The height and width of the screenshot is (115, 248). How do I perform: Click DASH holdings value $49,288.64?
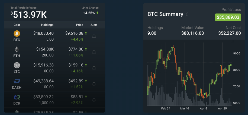(x=43, y=81)
